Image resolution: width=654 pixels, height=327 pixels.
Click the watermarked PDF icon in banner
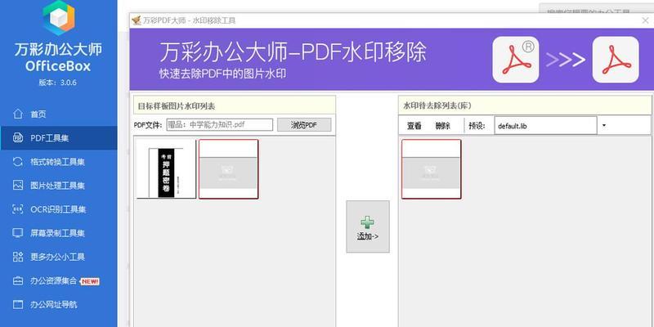516,59
